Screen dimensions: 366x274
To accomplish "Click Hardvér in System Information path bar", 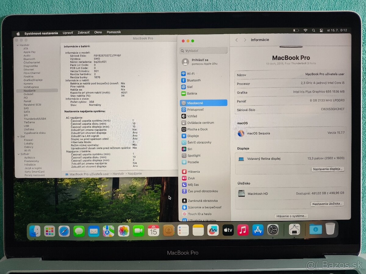I will (118, 174).
